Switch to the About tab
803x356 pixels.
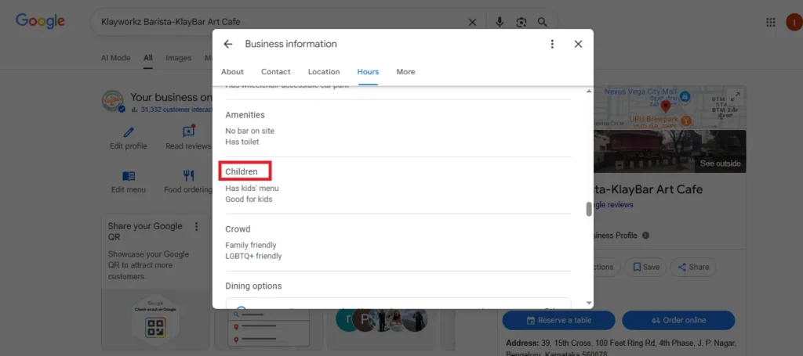pos(232,71)
